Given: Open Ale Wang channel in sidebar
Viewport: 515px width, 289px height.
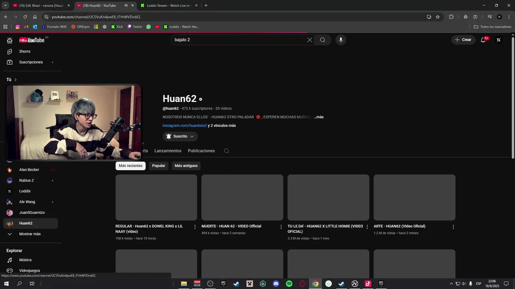Looking at the screenshot, I should tap(31, 202).
